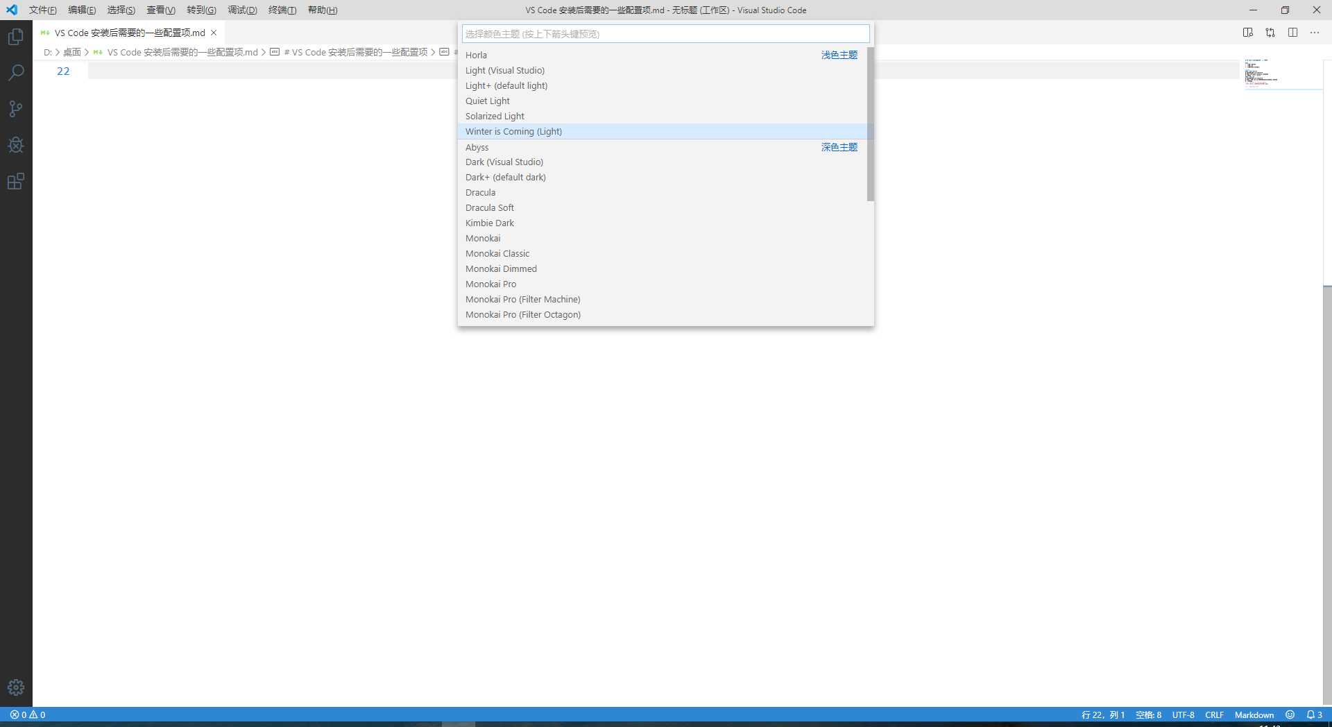Select the Dark+ (default dark) theme
1332x727 pixels.
[x=663, y=177]
